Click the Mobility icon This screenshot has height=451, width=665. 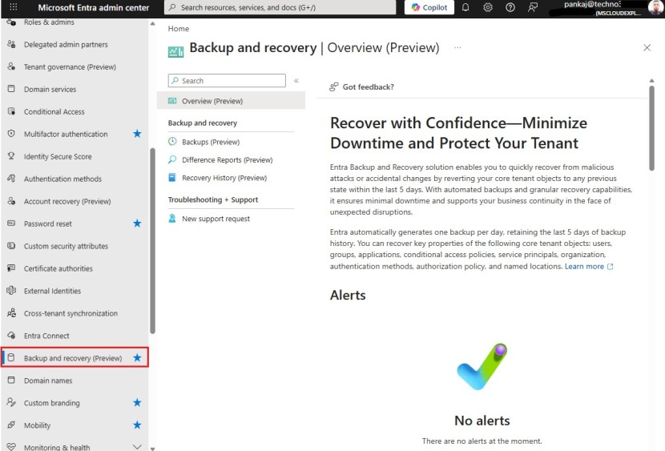click(11, 425)
